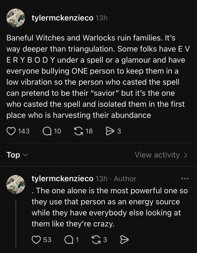Image resolution: width=197 pixels, height=253 pixels.
Task: Open comments on the main post
Action: (x=47, y=131)
